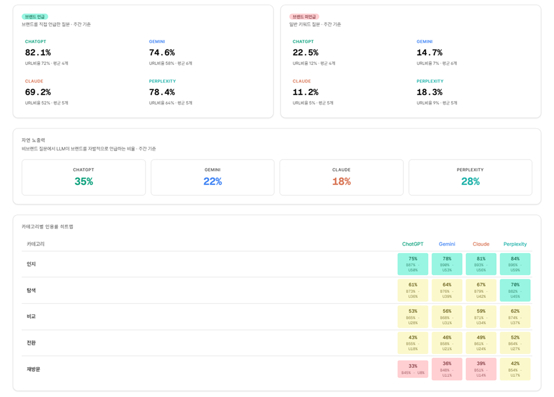Click the 카테고리 column header

point(35,244)
